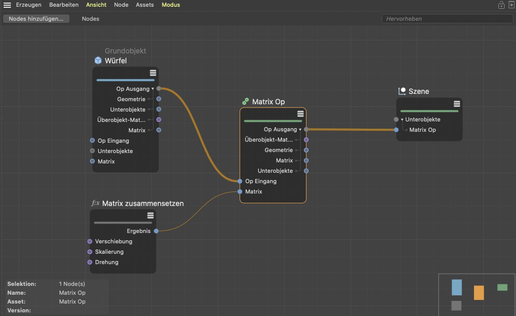516x316 pixels.
Task: Open the Ansicht menu
Action: click(96, 5)
